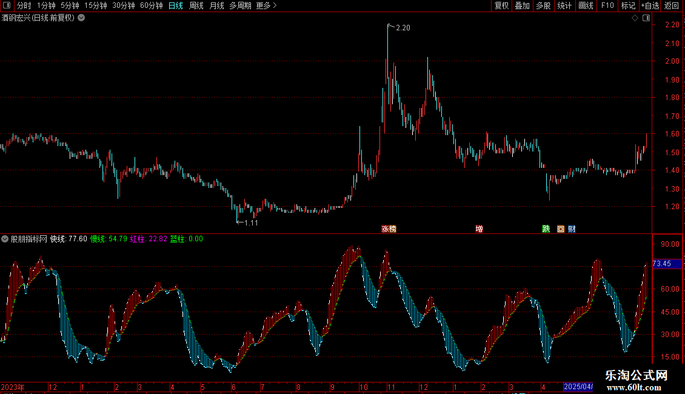
Task: Open the 统计 statistics tool
Action: tap(564, 5)
